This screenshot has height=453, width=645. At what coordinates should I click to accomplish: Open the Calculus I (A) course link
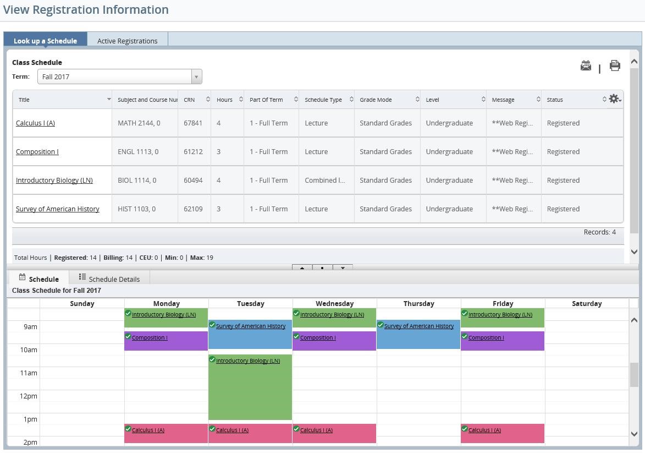click(x=35, y=123)
